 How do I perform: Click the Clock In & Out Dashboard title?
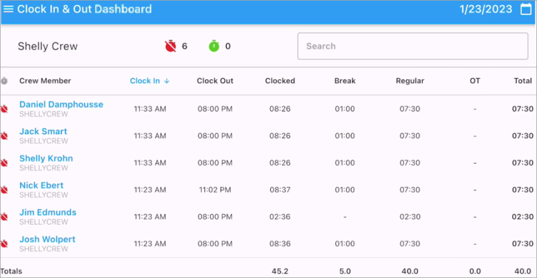(84, 9)
